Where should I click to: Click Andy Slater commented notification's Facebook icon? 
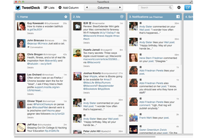click(x=141, y=23)
